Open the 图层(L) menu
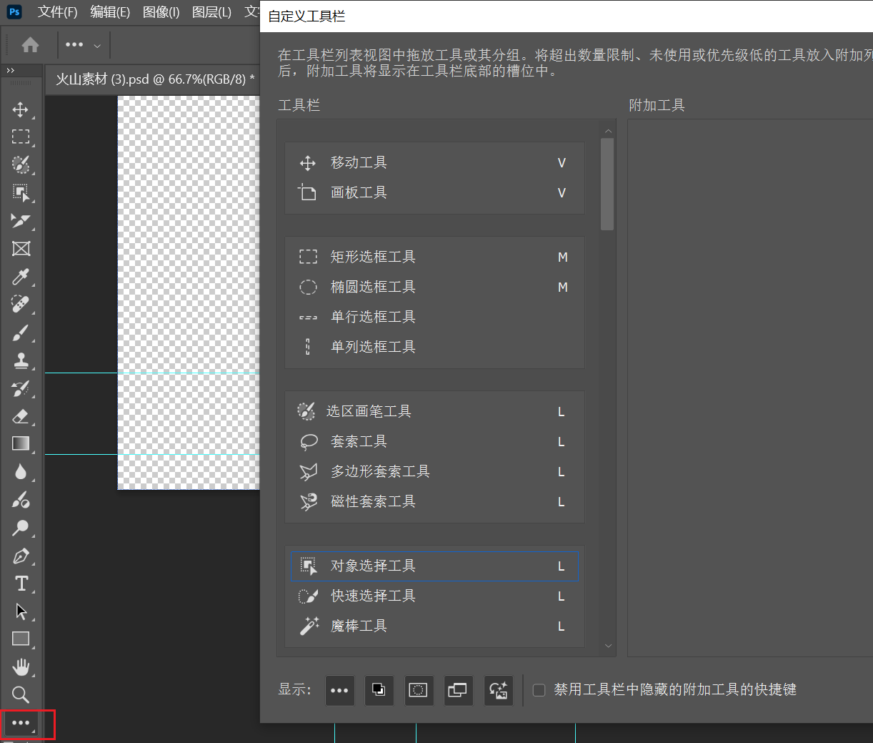The height and width of the screenshot is (743, 873). pyautogui.click(x=211, y=12)
